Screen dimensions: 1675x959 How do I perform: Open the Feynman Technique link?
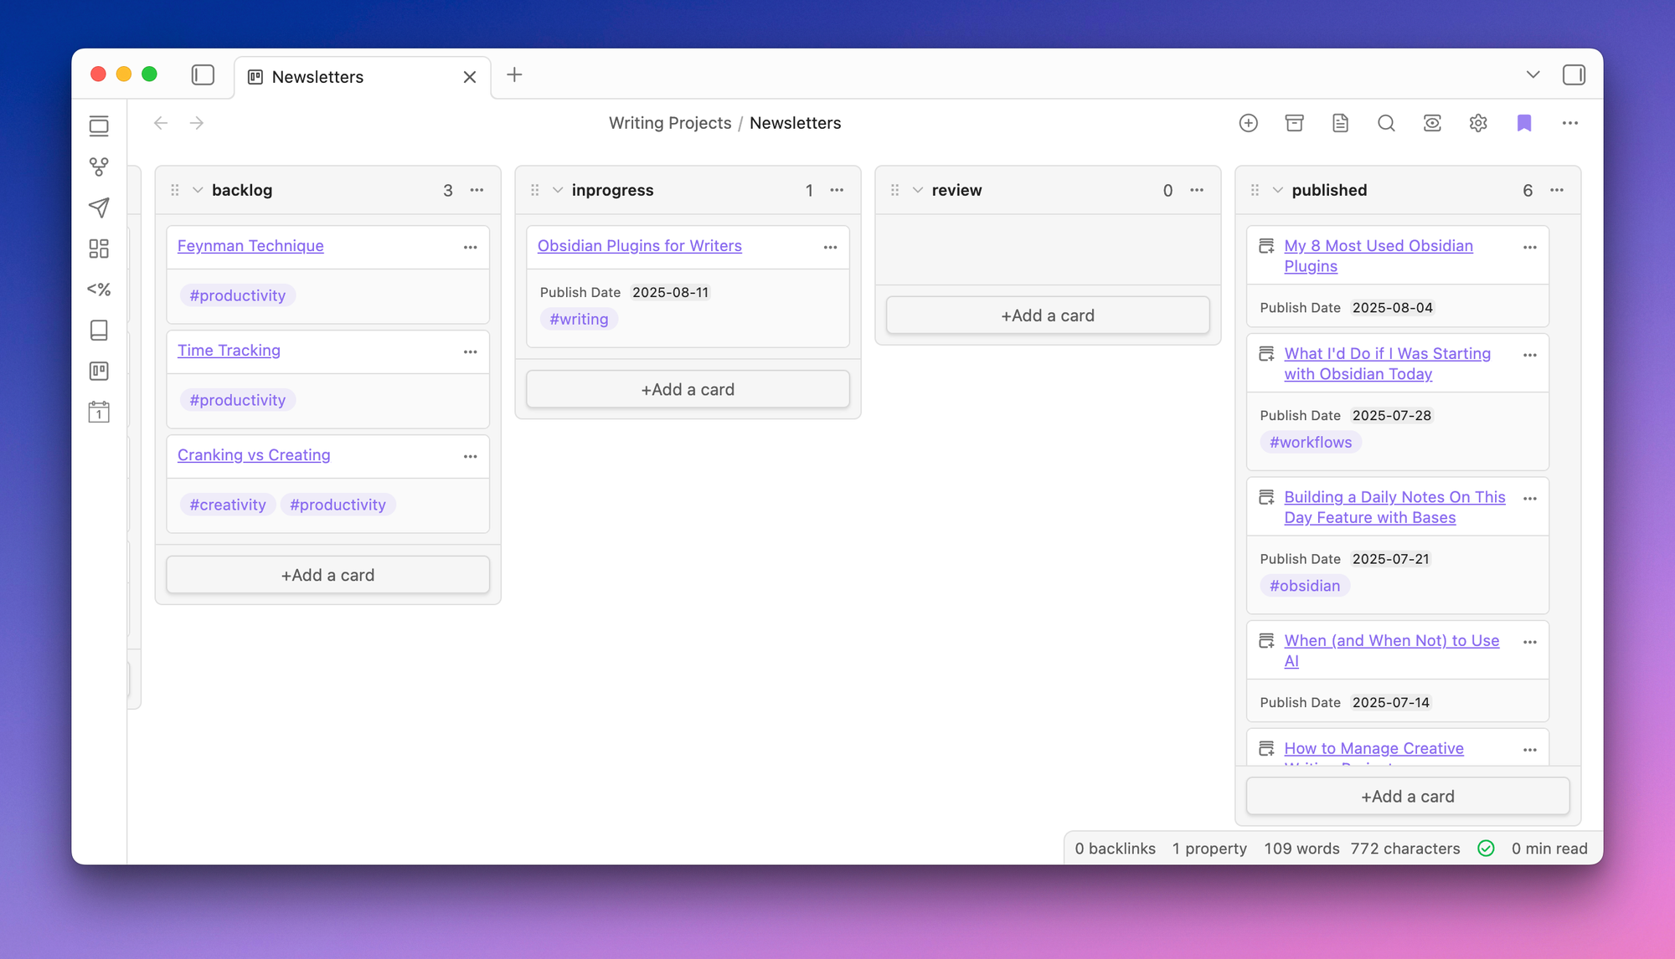(x=250, y=246)
